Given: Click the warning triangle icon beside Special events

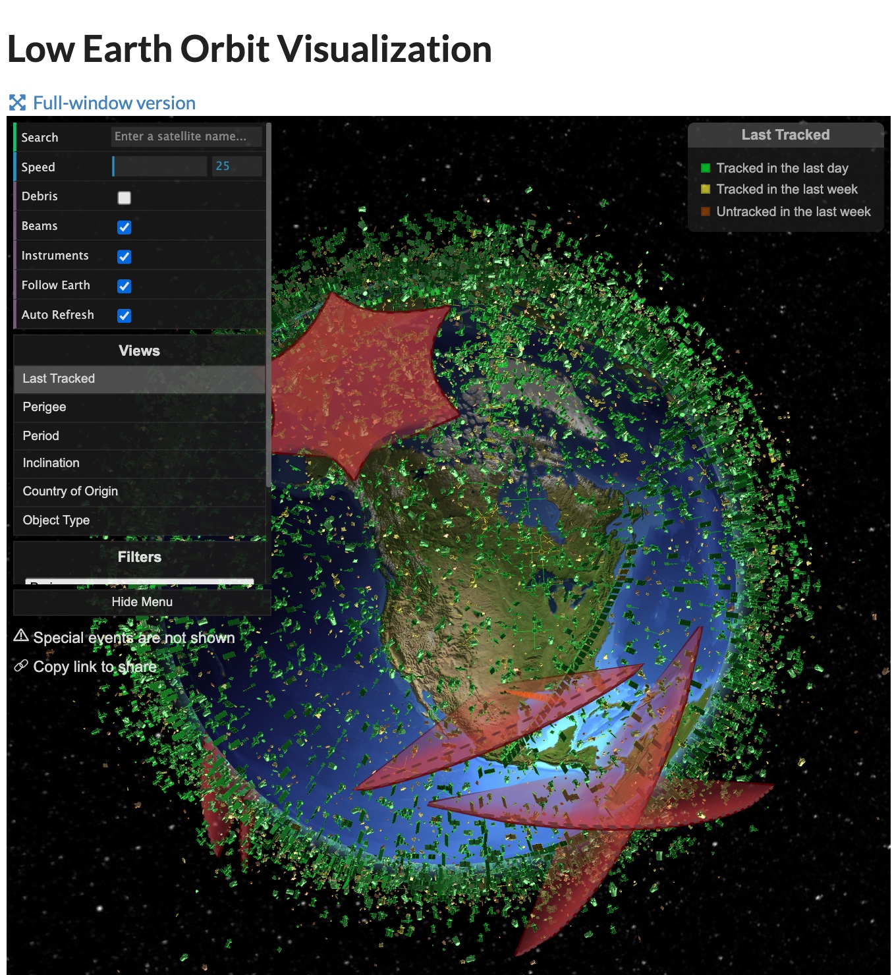Looking at the screenshot, I should [21, 636].
